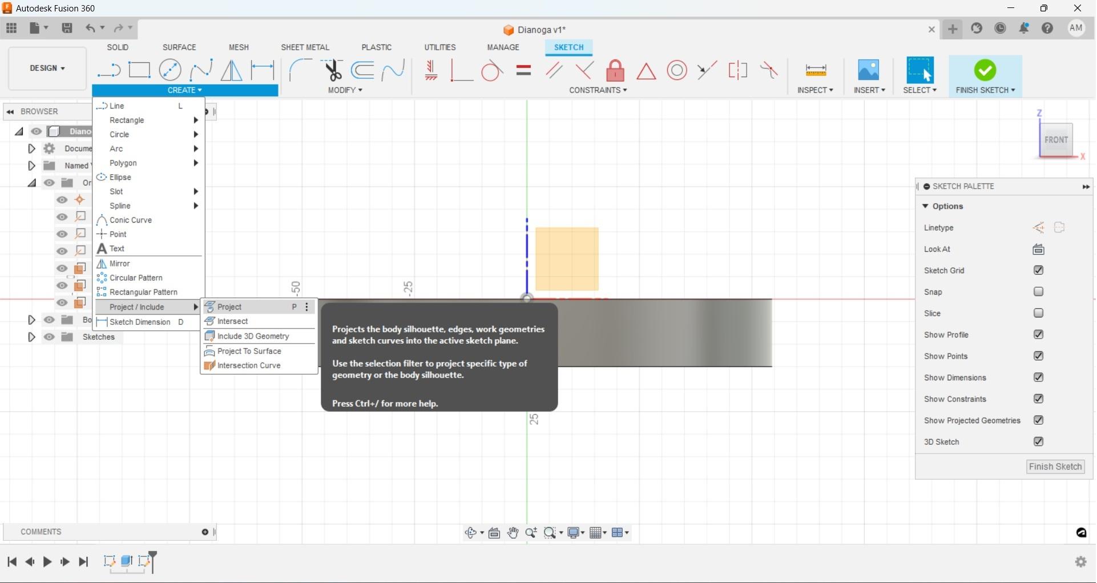
Task: Apply the Fix/Unfix lock constraint
Action: [x=615, y=70]
